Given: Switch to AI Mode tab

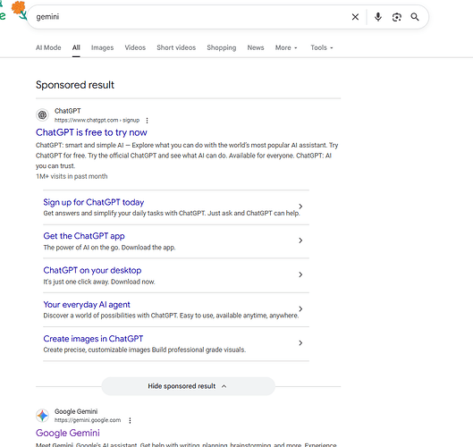Looking at the screenshot, I should pyautogui.click(x=48, y=47).
